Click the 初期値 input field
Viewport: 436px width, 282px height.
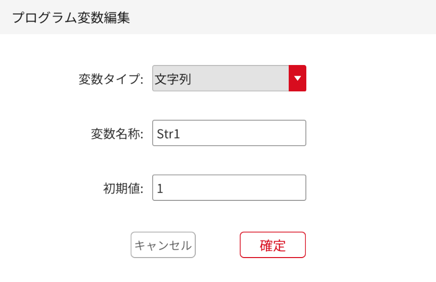tap(229, 188)
